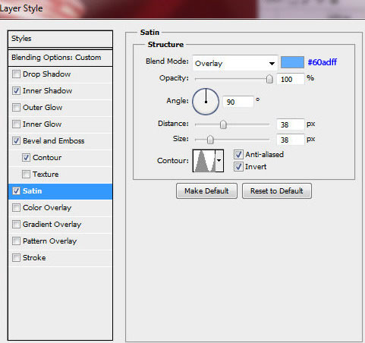Toggle the Anti-aliased checkbox
The width and height of the screenshot is (365, 343).
238,154
